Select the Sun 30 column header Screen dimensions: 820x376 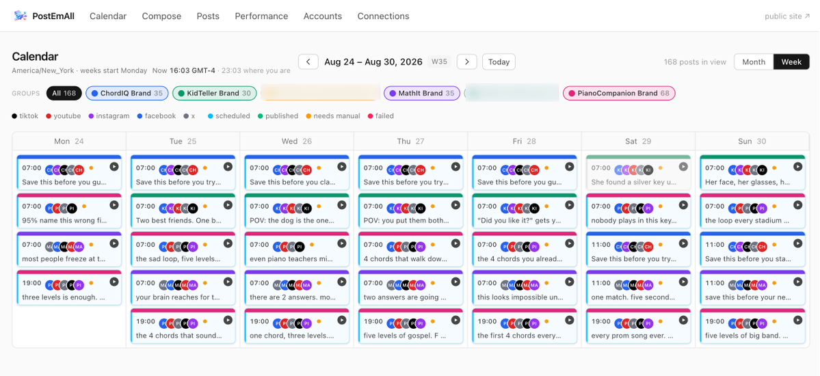pyautogui.click(x=752, y=142)
